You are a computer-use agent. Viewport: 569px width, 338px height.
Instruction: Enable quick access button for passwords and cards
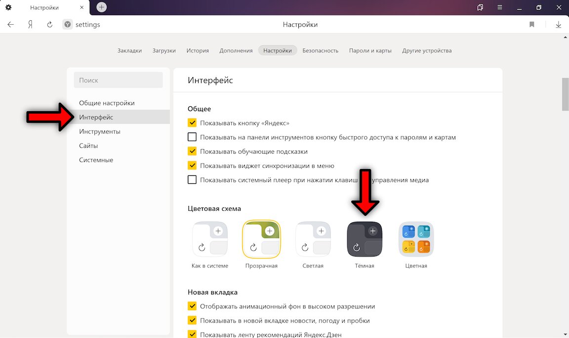(x=192, y=137)
